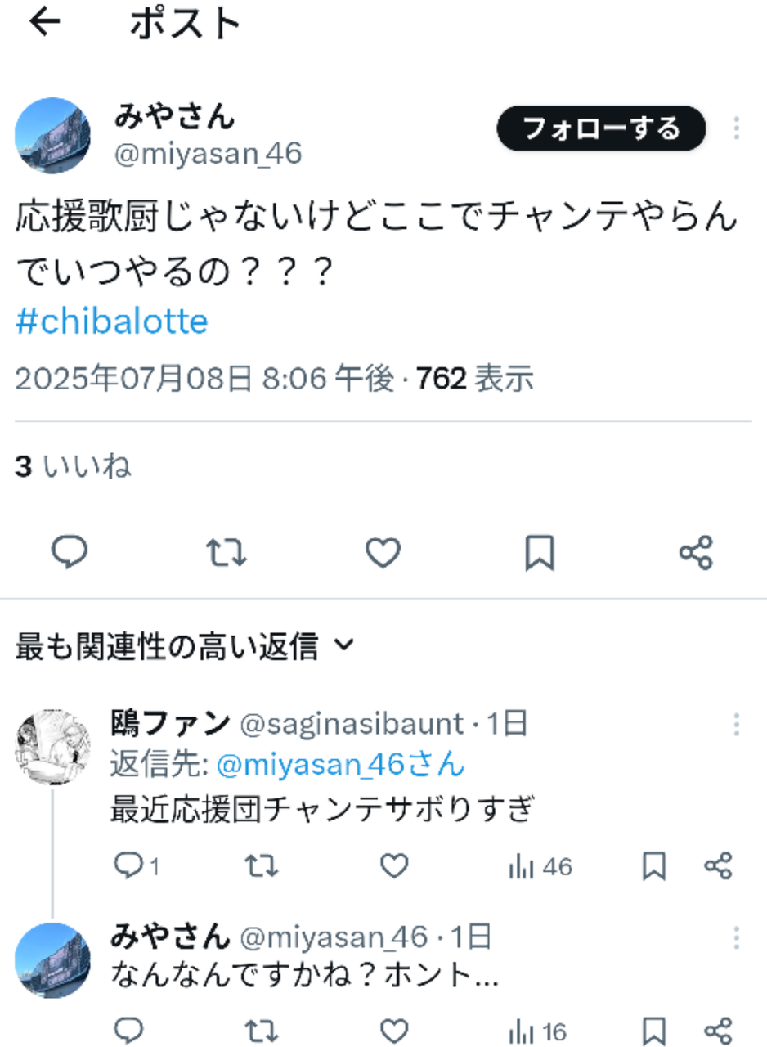Screen dimensions: 767x1047
Task: Bookmark the main post
Action: [x=539, y=554]
